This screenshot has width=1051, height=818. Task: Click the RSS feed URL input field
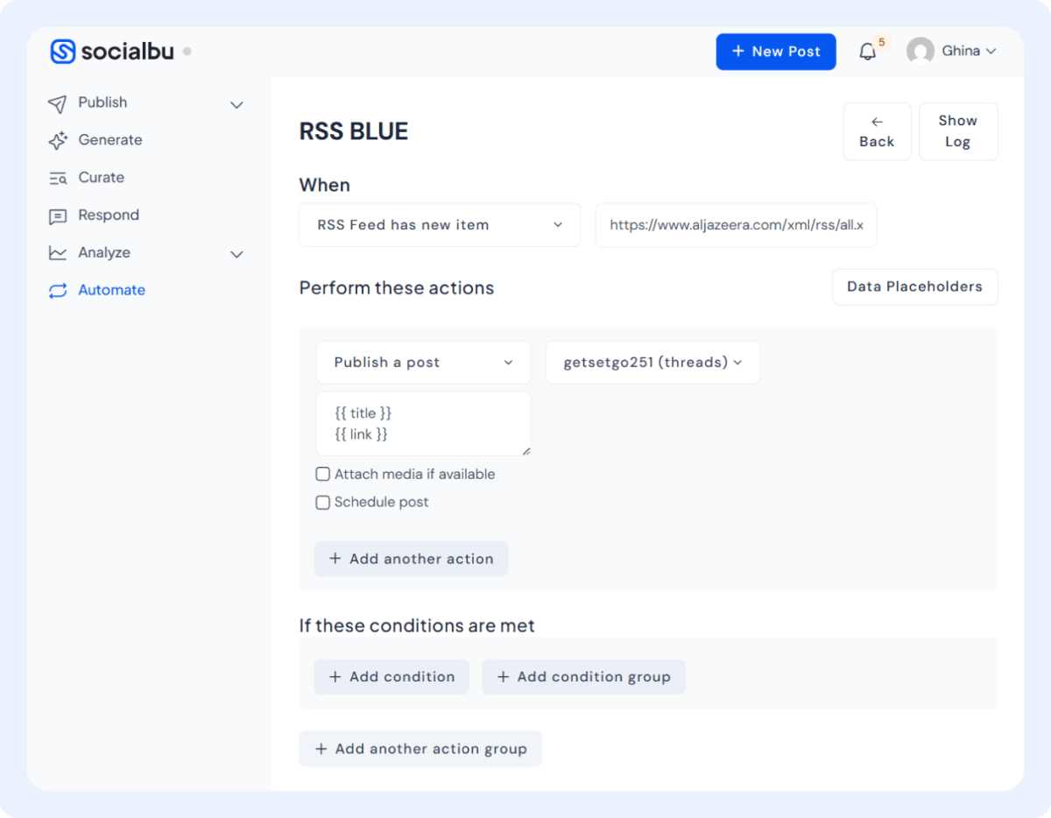(x=736, y=225)
